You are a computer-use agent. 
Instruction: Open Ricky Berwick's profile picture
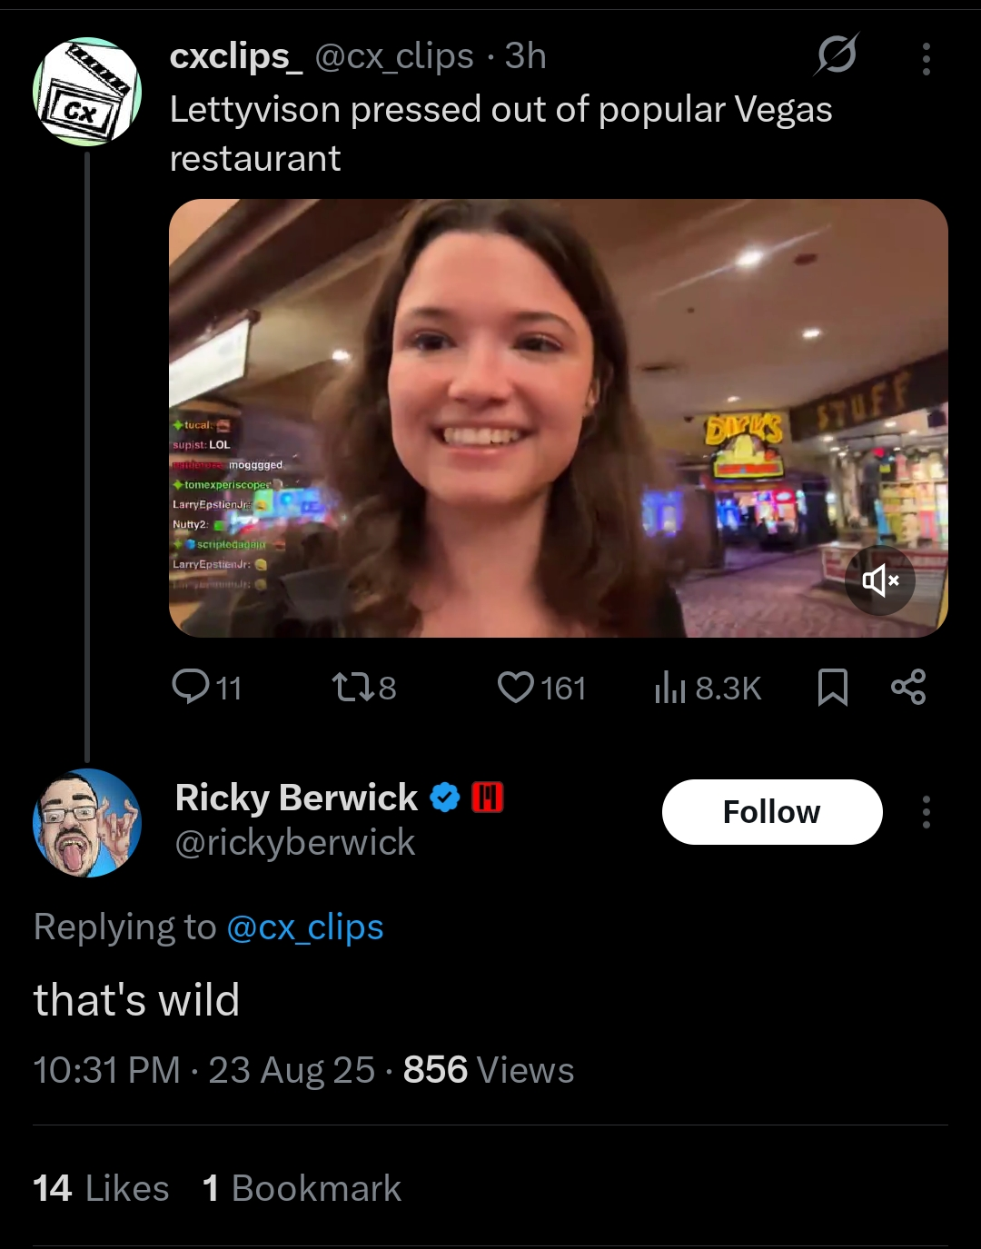pos(87,823)
